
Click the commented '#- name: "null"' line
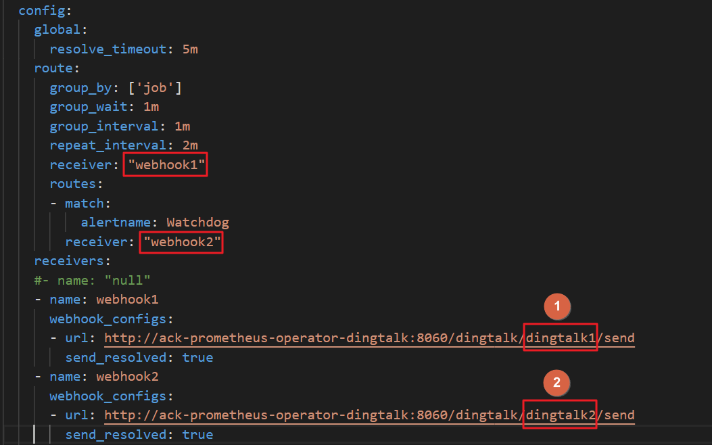click(x=92, y=280)
